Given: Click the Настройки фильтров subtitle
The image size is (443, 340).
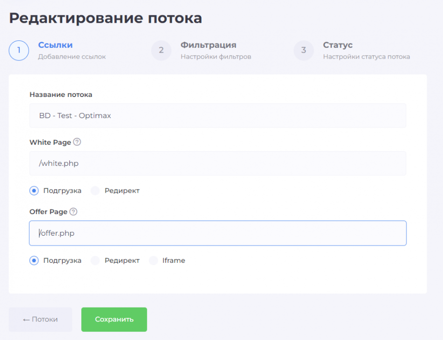Looking at the screenshot, I should click(216, 57).
